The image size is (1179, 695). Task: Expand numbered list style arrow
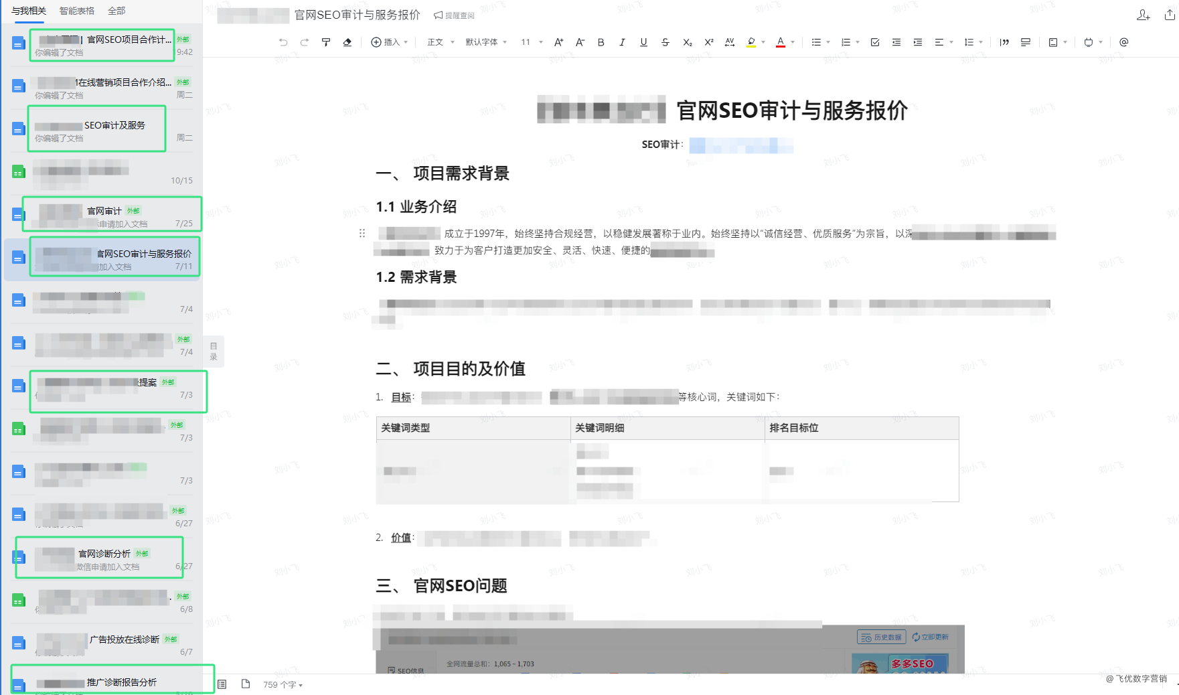point(858,42)
